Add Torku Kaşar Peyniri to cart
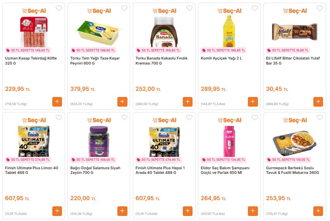The height and width of the screenshot is (221, 330). (122, 102)
